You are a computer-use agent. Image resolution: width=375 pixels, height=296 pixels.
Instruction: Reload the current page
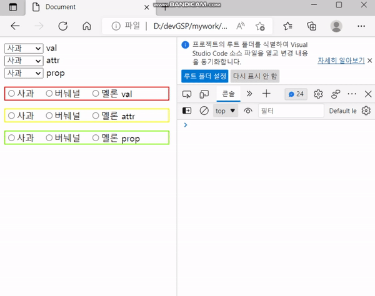pos(63,26)
